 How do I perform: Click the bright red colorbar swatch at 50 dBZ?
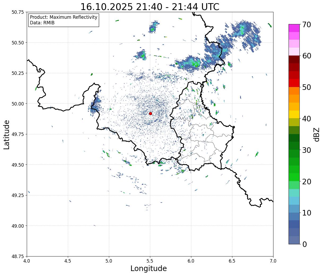pos(294,83)
